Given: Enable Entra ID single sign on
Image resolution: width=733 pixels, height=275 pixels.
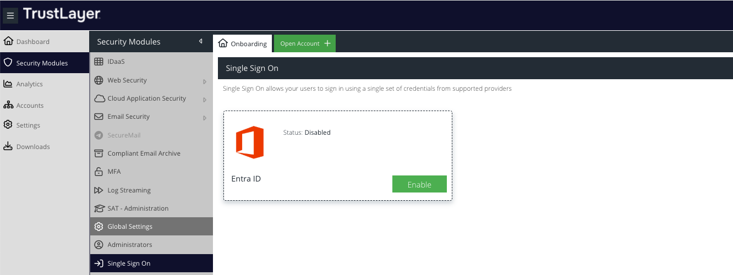Looking at the screenshot, I should [419, 184].
